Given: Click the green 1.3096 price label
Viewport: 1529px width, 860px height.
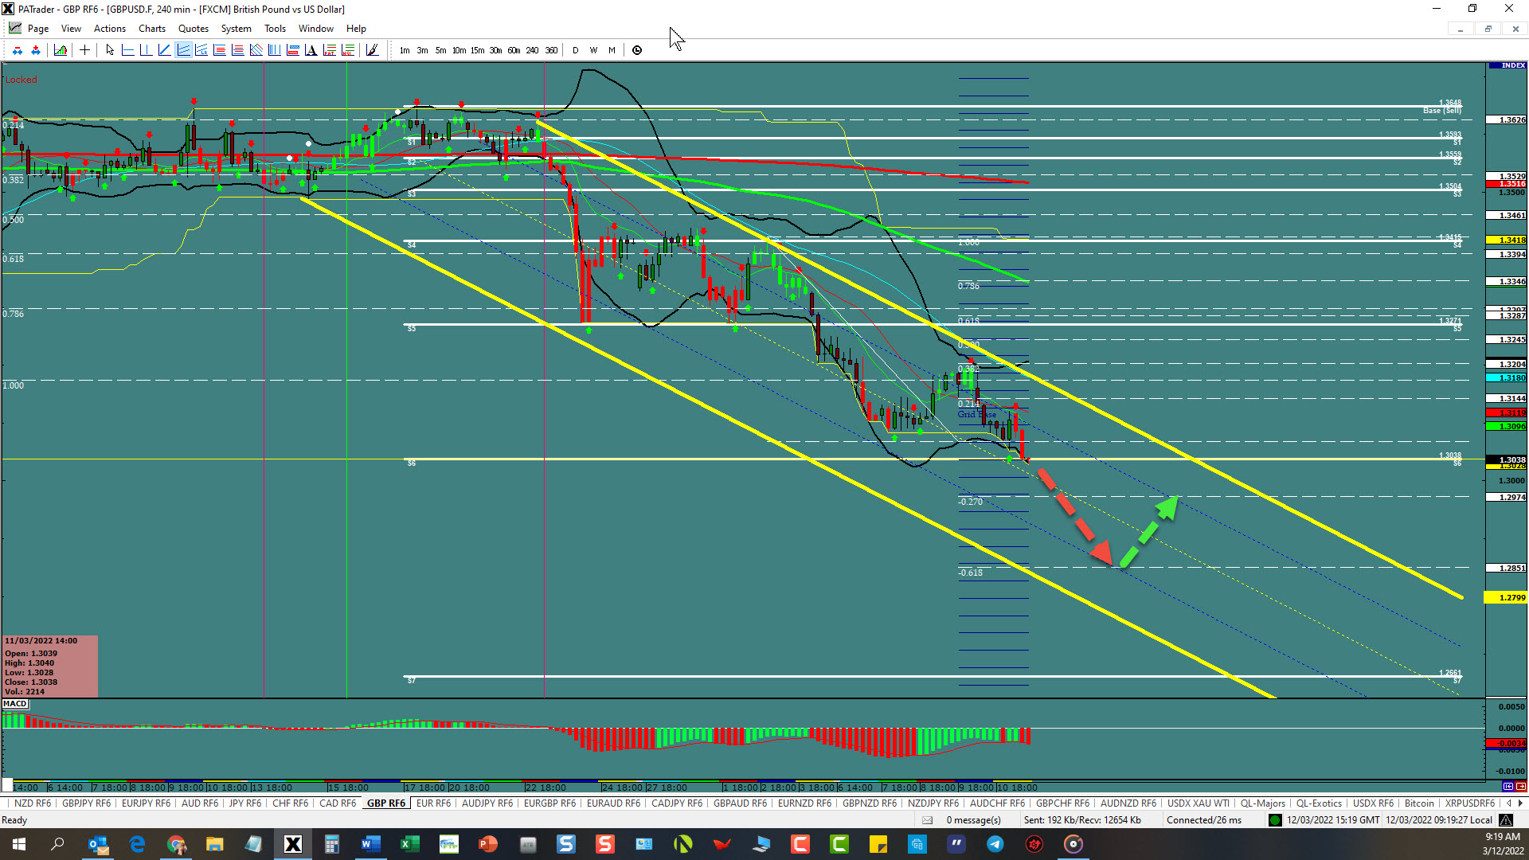Looking at the screenshot, I should (x=1507, y=427).
